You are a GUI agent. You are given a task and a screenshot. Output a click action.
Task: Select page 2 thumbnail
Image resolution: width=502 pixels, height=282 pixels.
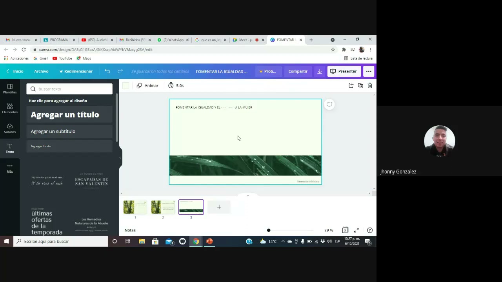[163, 207]
